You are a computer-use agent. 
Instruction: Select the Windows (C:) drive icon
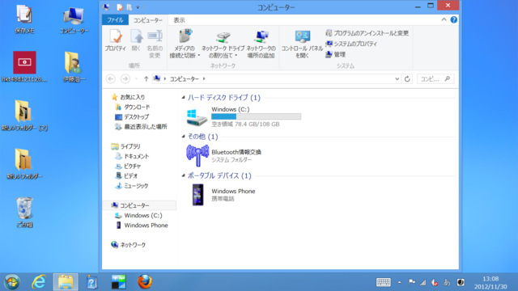(x=197, y=117)
